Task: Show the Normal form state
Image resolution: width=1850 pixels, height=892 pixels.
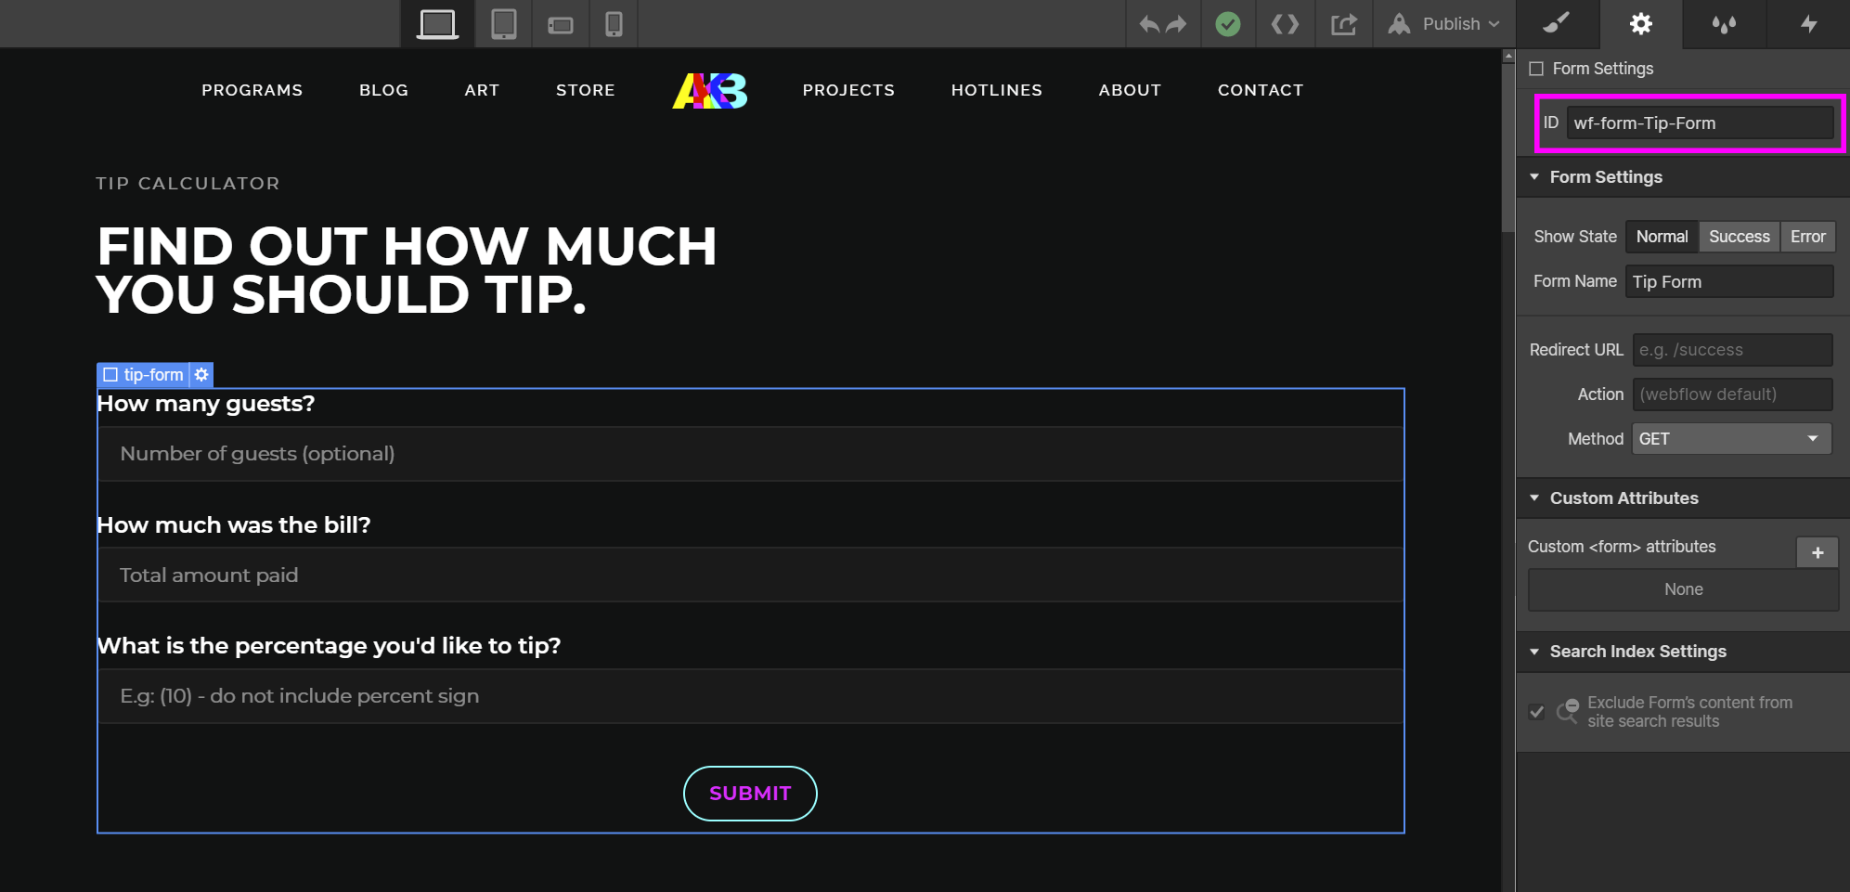Action: click(x=1662, y=237)
